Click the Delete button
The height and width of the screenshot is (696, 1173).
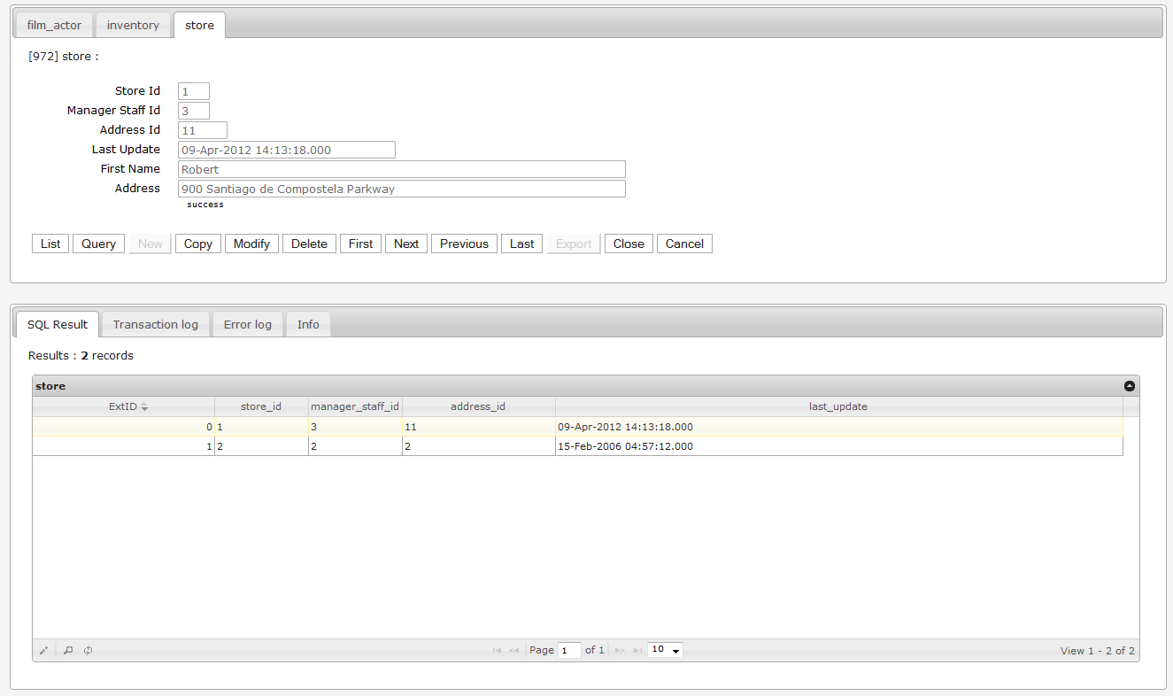pyautogui.click(x=308, y=244)
